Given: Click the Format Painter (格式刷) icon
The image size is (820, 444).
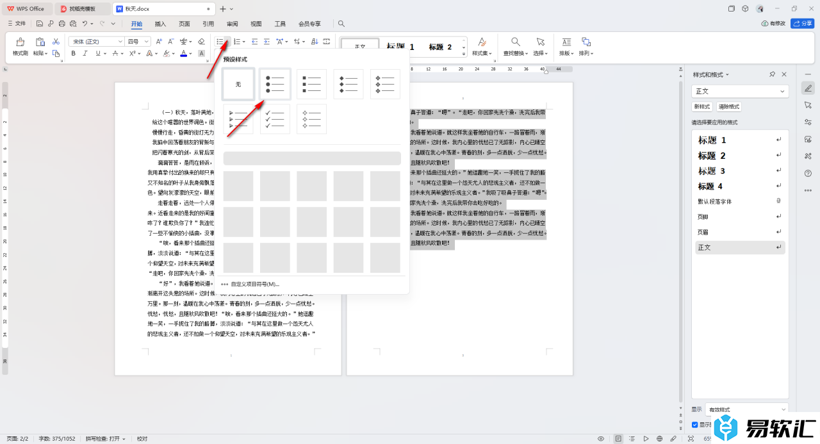Looking at the screenshot, I should [20, 42].
